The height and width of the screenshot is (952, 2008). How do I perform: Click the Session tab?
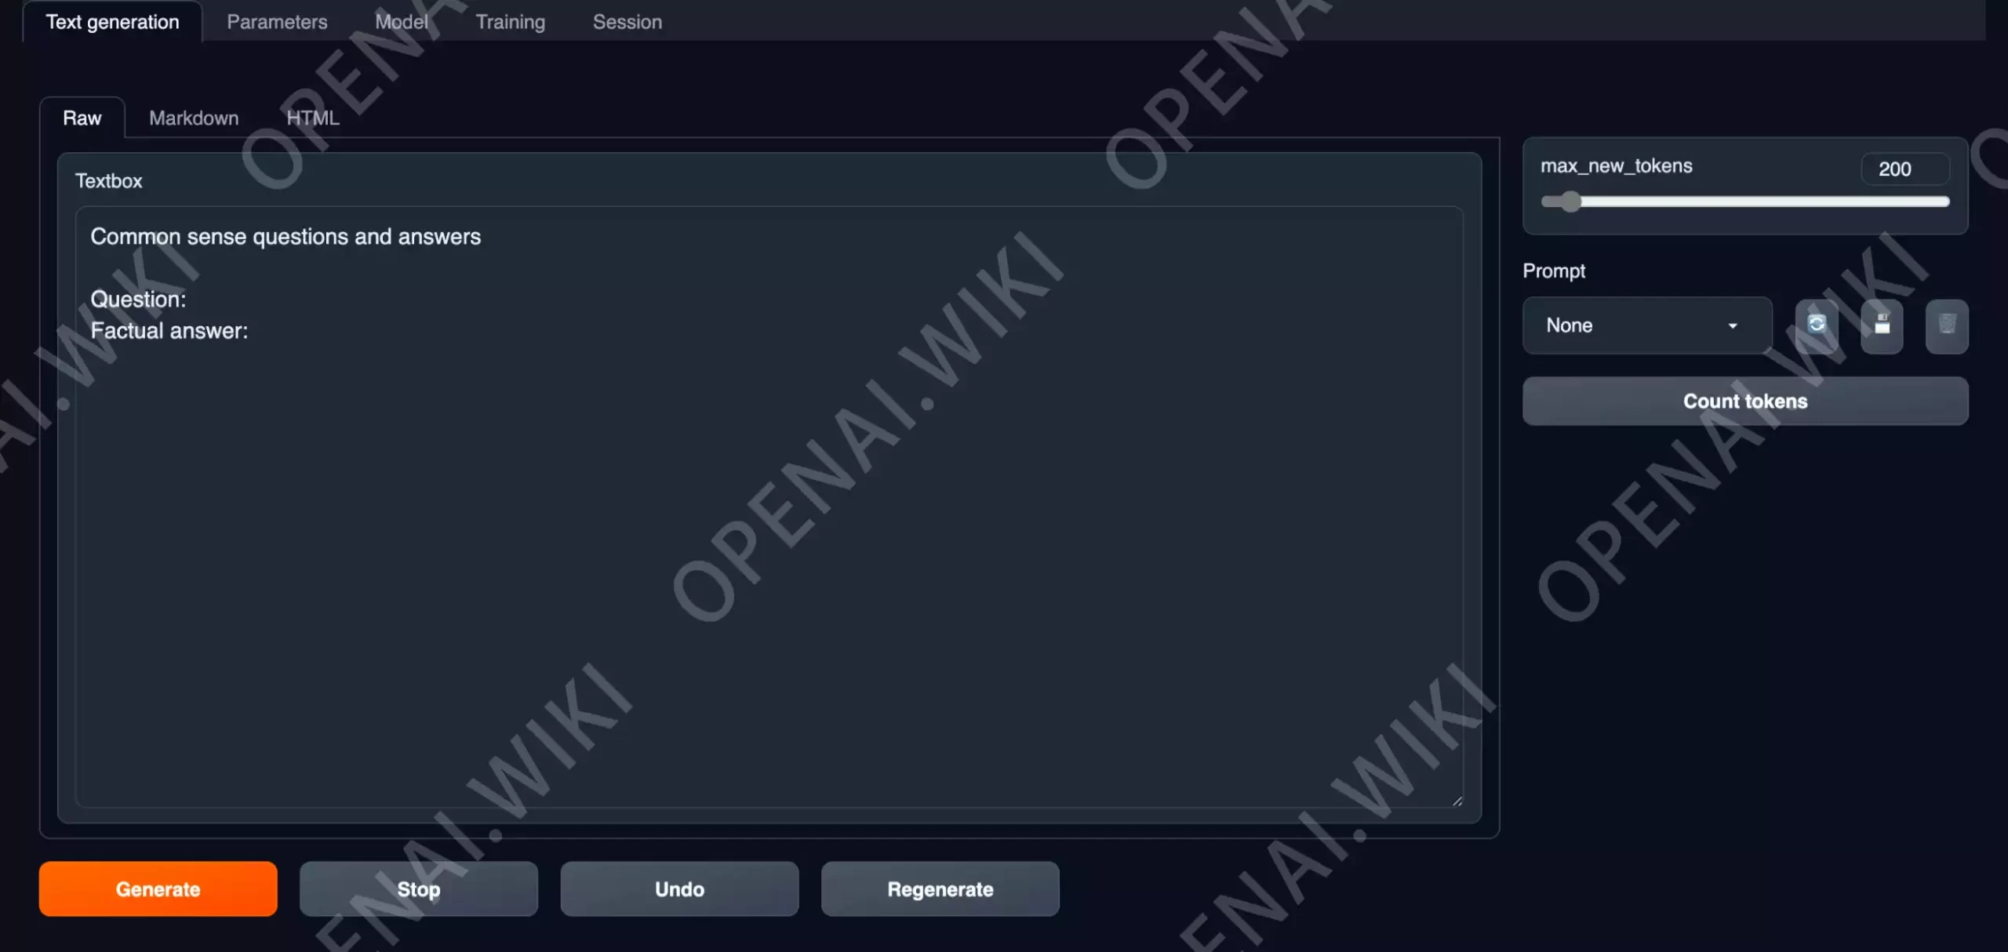click(x=627, y=22)
